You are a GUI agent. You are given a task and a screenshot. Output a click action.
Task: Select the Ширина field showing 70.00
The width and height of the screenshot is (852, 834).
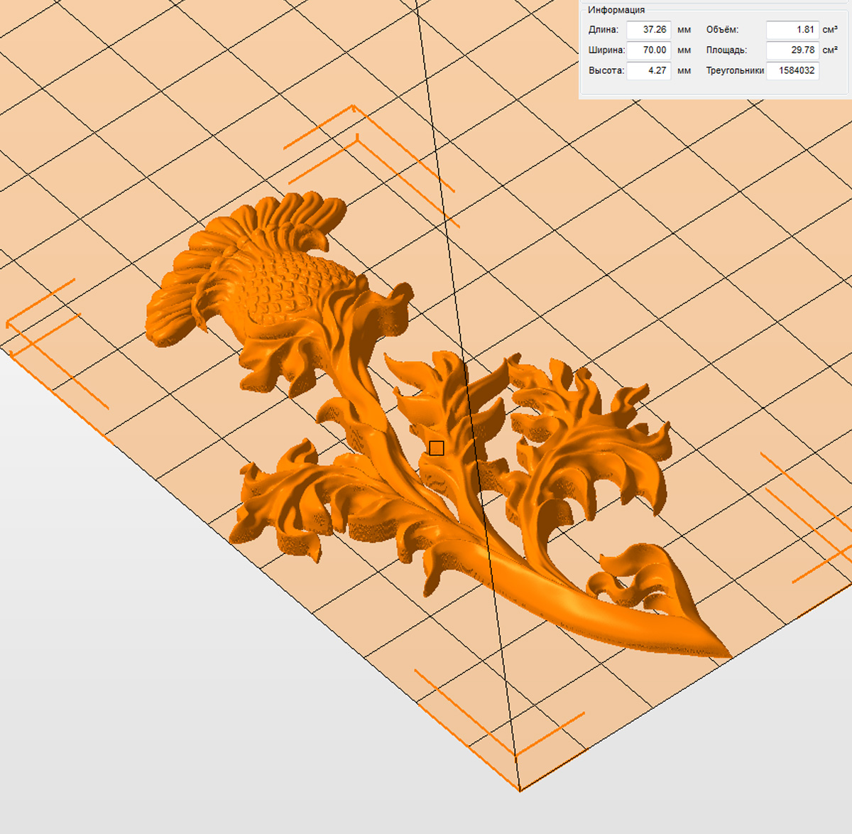tap(649, 50)
